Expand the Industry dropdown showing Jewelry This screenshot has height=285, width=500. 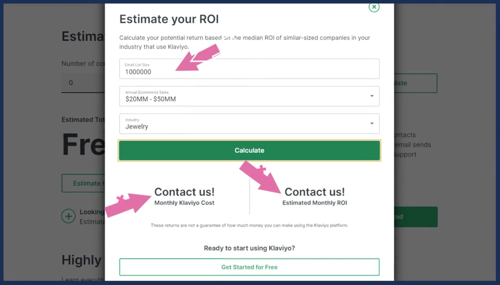[249, 124]
